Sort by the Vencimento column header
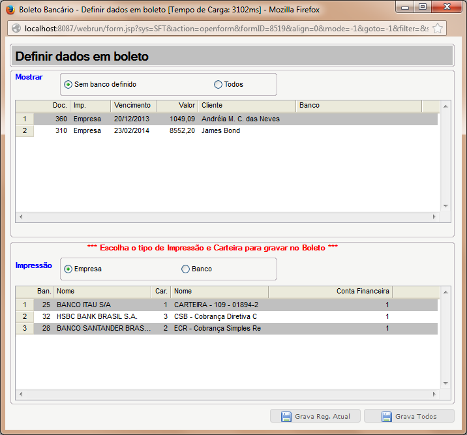This screenshot has width=467, height=435. 133,106
